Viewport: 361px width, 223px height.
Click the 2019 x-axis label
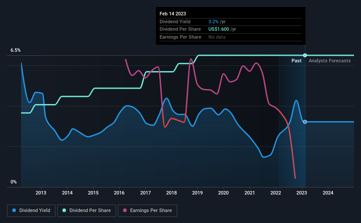[197, 193]
